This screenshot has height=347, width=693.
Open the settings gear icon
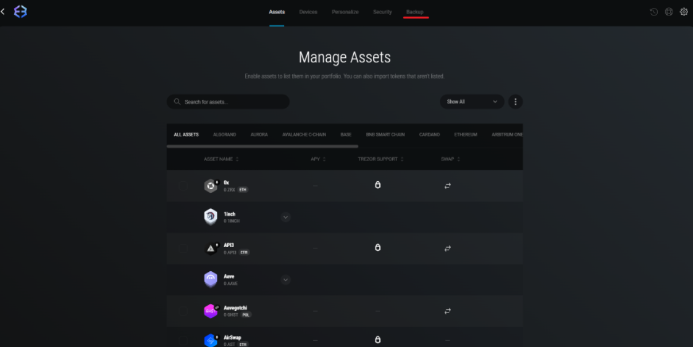coord(684,12)
